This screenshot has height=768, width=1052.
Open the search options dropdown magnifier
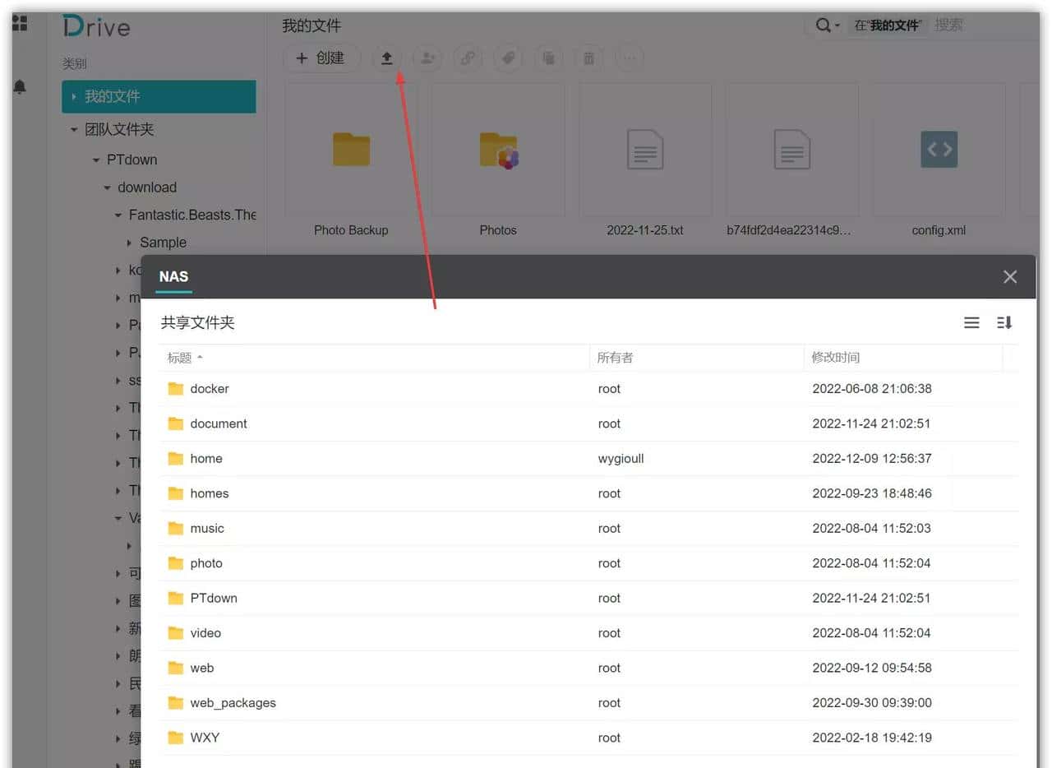[x=826, y=25]
